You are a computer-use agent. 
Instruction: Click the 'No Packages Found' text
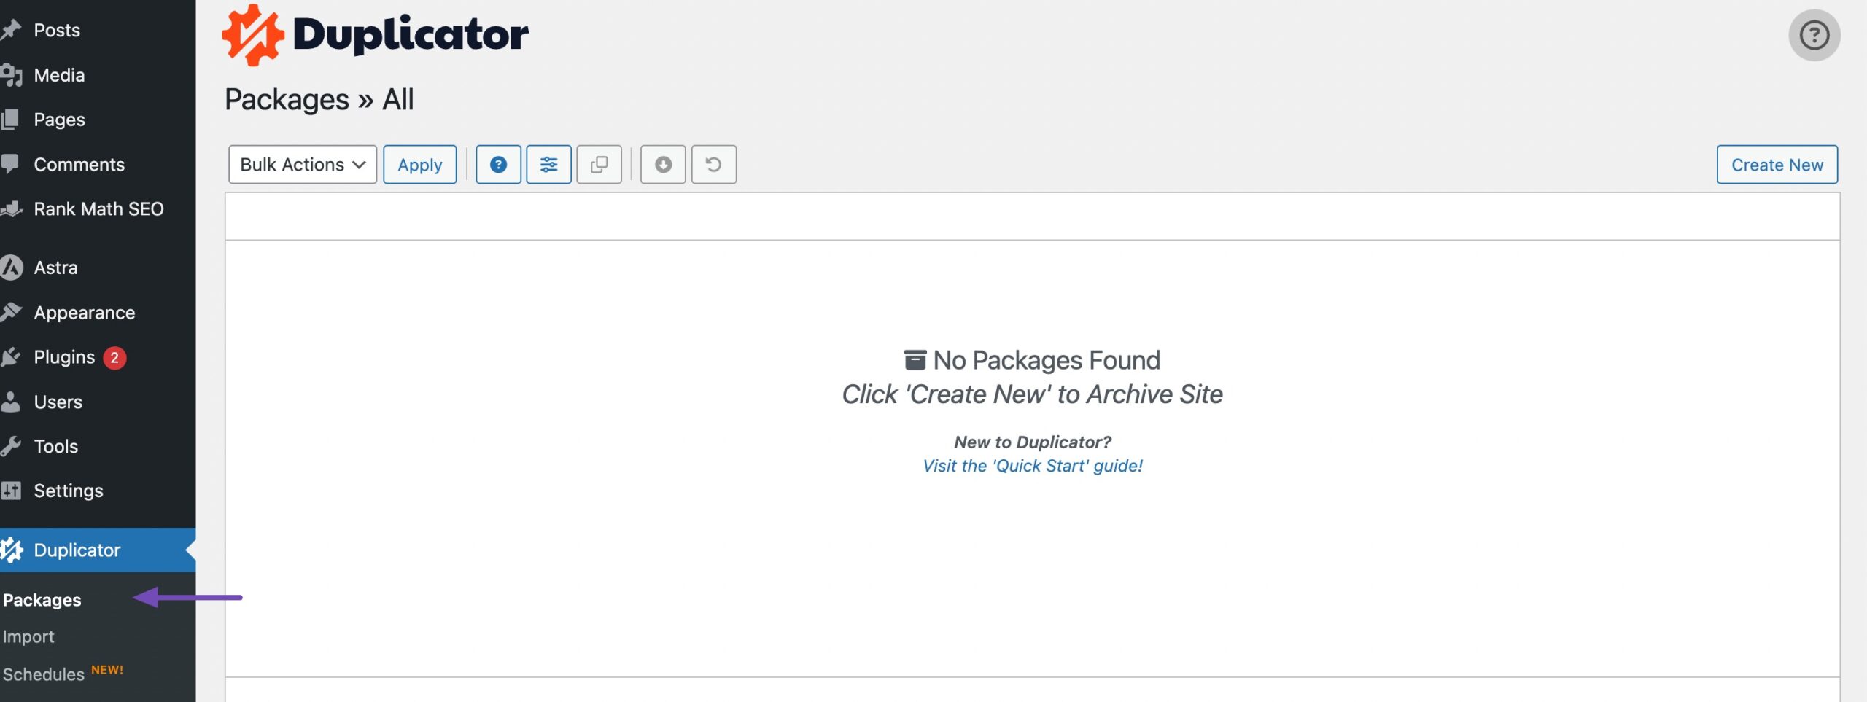(1047, 360)
